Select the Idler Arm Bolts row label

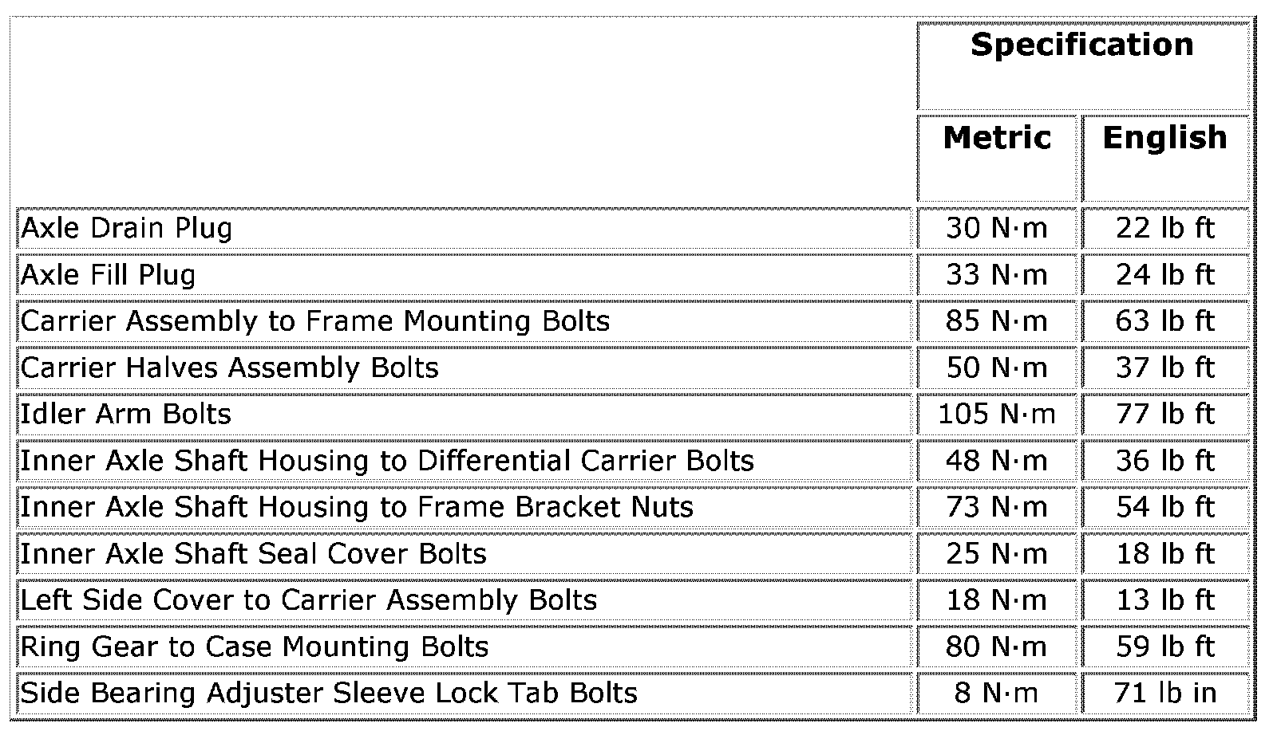pos(125,415)
